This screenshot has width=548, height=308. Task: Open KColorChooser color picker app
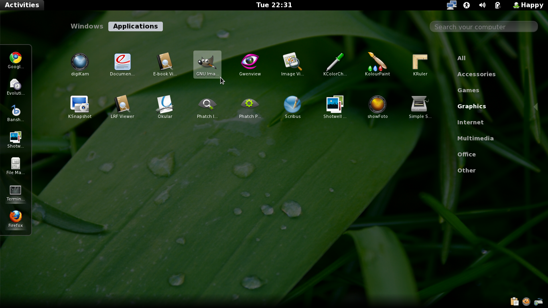[335, 65]
